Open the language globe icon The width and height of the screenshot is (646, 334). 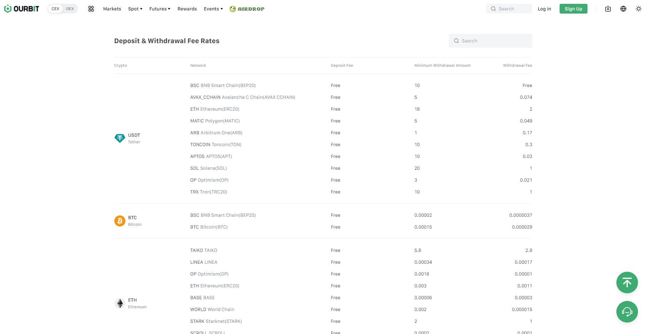click(623, 9)
